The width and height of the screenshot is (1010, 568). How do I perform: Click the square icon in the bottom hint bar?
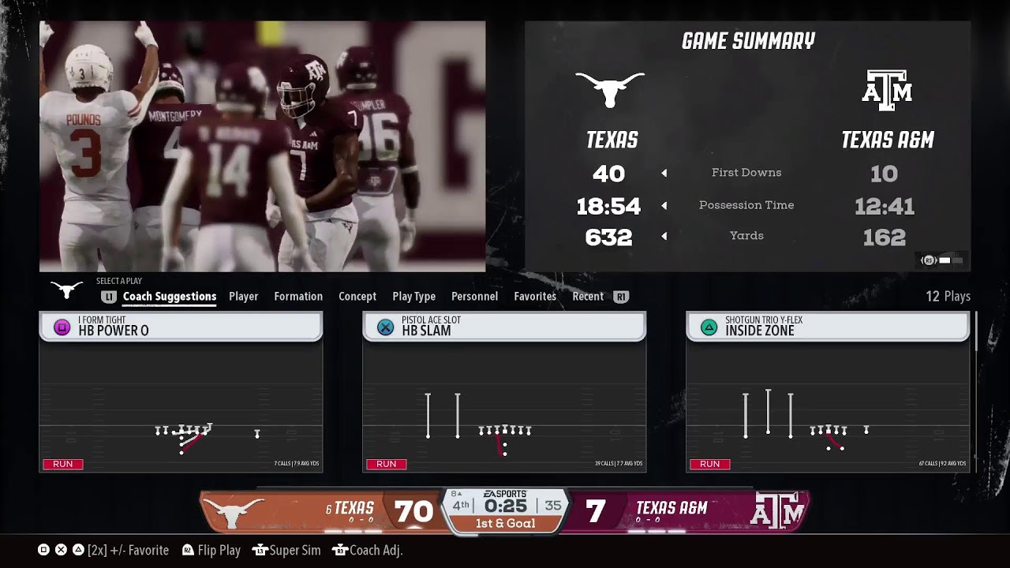[x=43, y=551]
